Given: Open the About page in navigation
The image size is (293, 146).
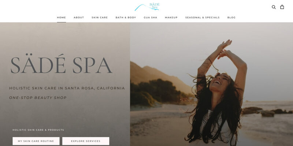Looking at the screenshot, I should tap(79, 18).
